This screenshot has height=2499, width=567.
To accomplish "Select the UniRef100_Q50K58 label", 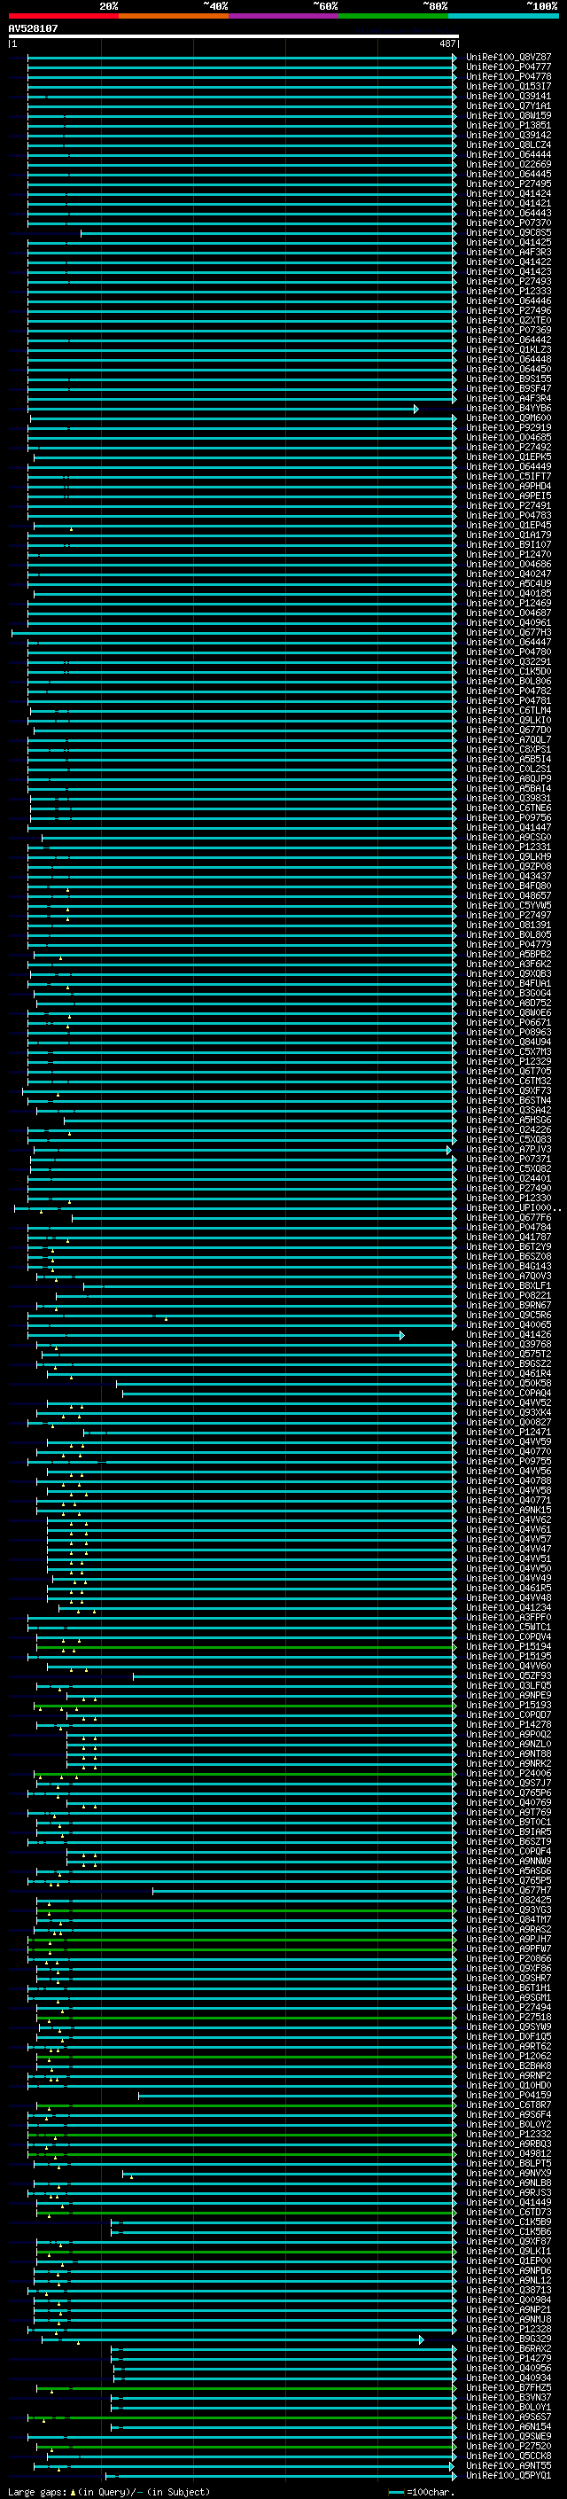I will click(508, 1384).
